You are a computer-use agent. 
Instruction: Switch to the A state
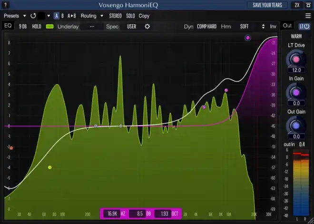pos(57,16)
